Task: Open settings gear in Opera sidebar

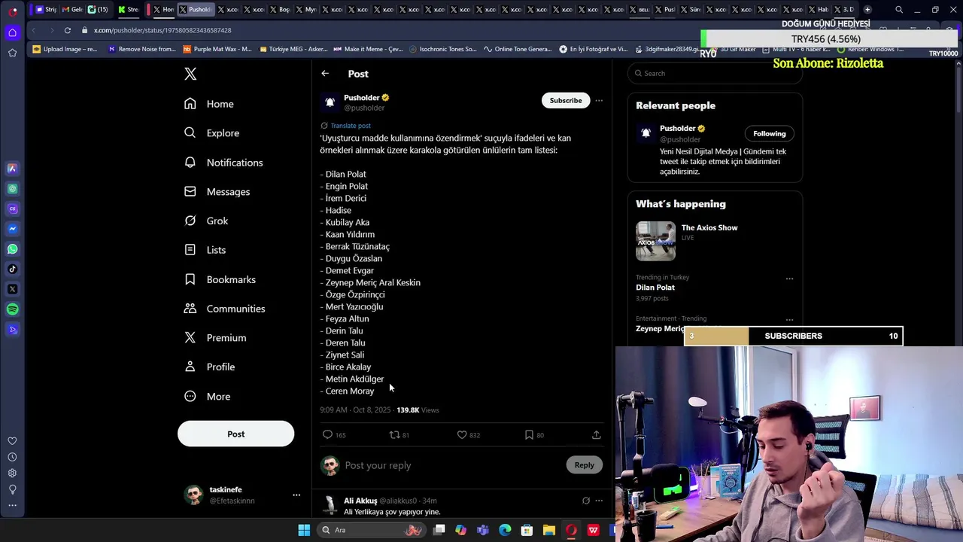Action: coord(12,473)
